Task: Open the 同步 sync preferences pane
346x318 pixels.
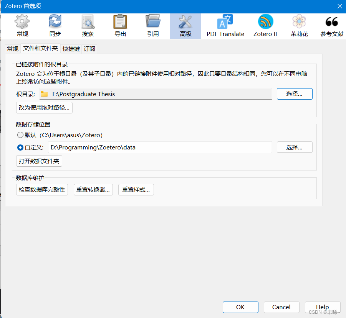Action: [x=55, y=26]
